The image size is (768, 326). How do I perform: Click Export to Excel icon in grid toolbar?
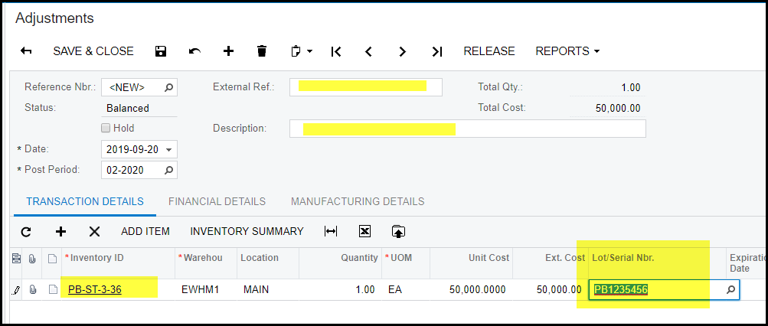click(364, 231)
